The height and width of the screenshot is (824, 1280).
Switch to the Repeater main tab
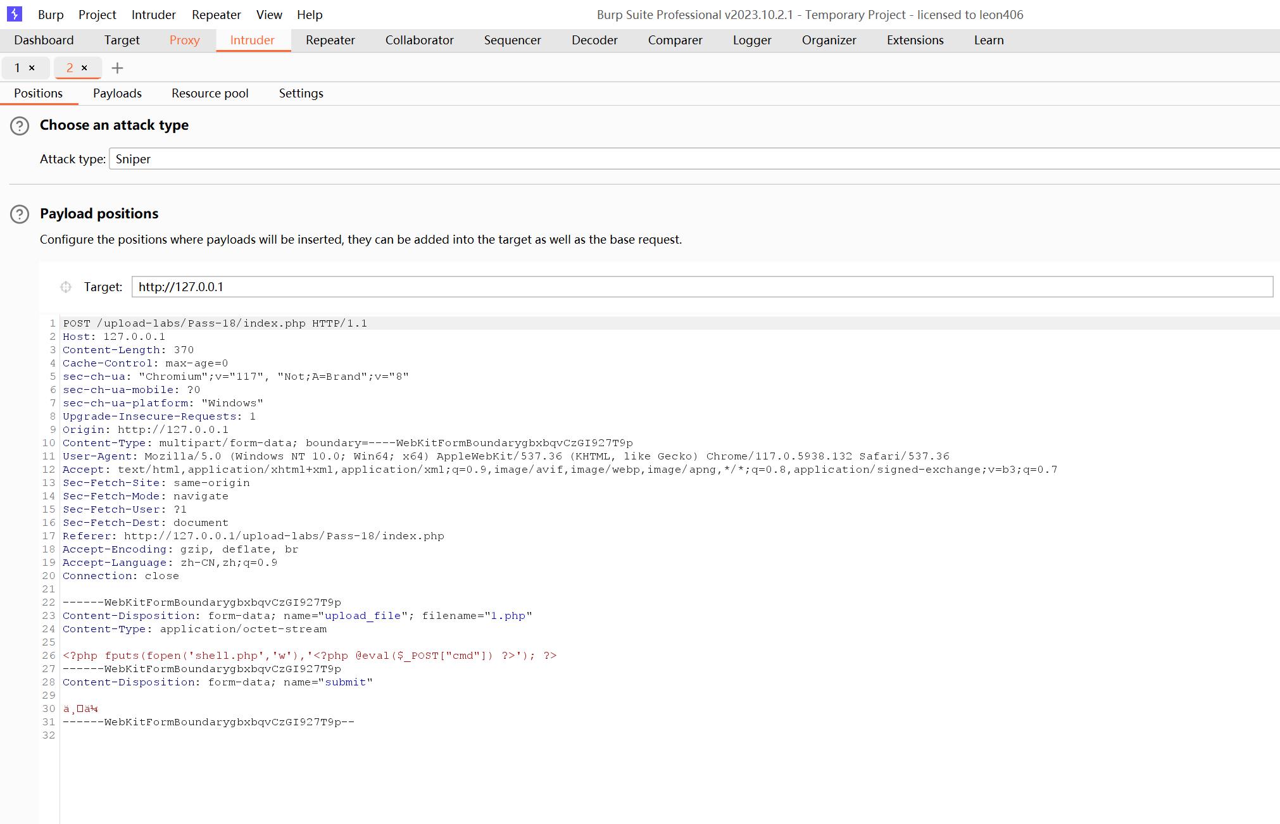(x=330, y=40)
